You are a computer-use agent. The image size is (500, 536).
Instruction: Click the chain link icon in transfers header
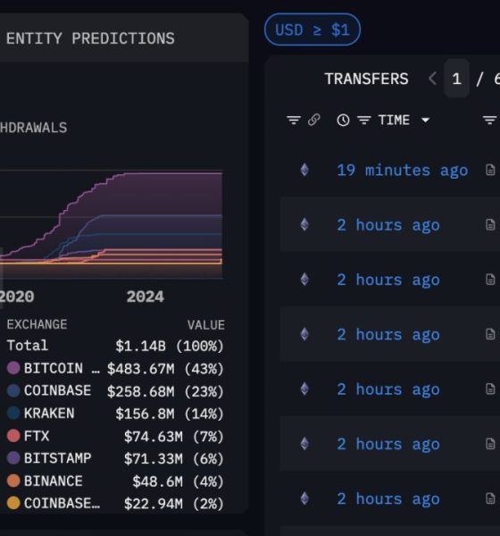[x=313, y=120]
